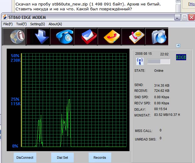
Task: Click the SND SPD 0.00 Kbps value
Action: tap(161, 97)
